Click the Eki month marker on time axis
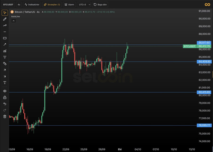213x152 pixels. coord(120,149)
